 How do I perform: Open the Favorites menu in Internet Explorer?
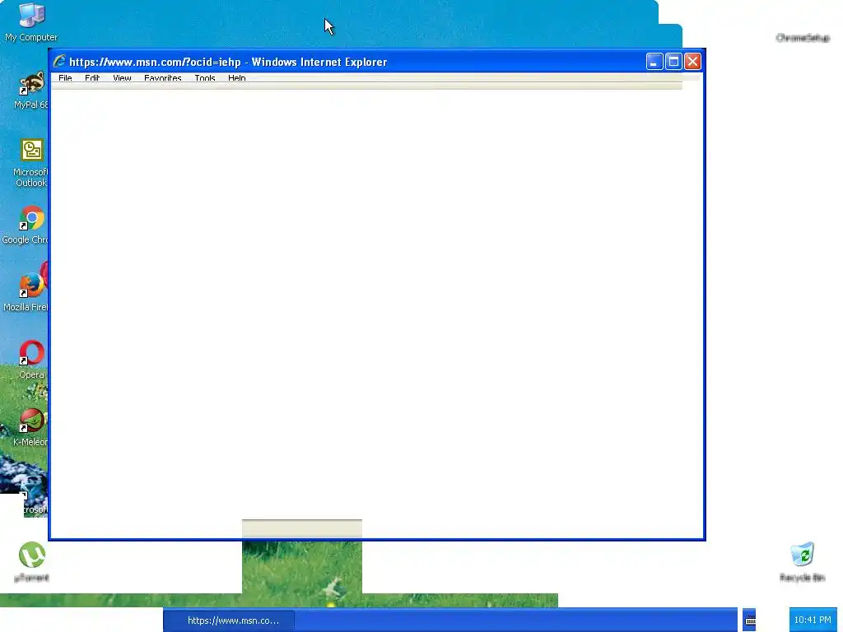coord(162,78)
